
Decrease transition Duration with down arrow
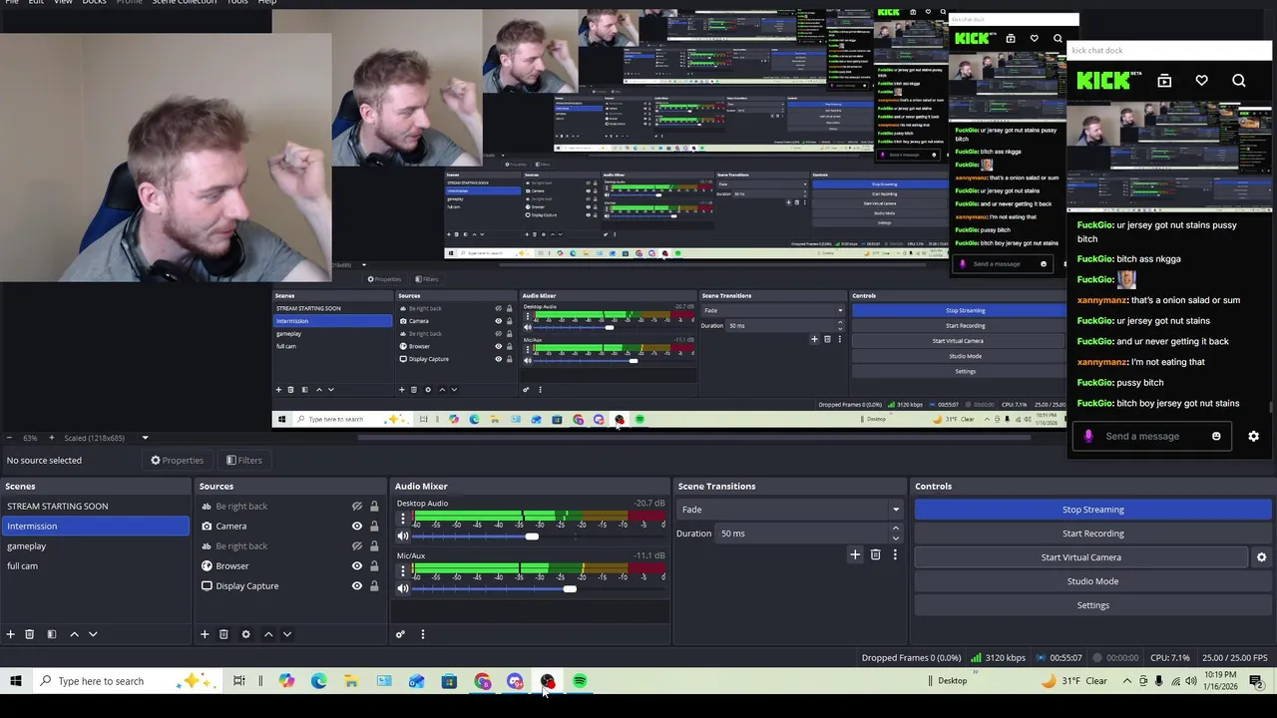[895, 538]
